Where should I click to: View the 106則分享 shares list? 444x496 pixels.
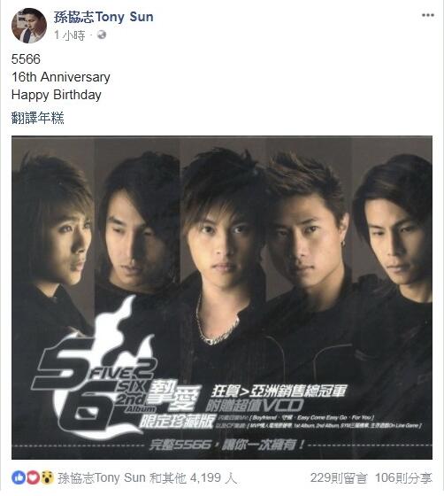(x=403, y=477)
